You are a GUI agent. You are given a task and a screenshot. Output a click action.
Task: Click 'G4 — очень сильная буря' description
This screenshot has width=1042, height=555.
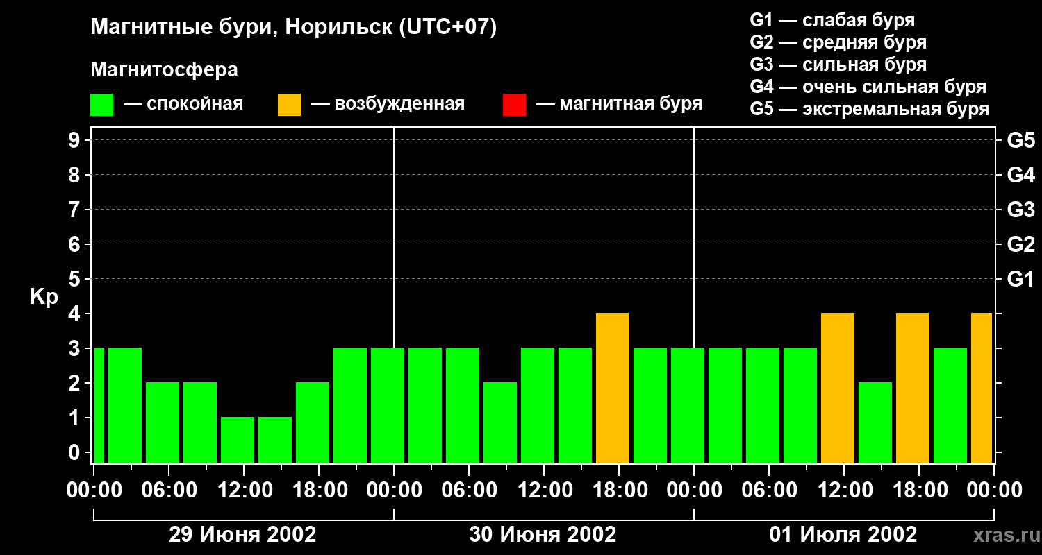click(x=868, y=87)
